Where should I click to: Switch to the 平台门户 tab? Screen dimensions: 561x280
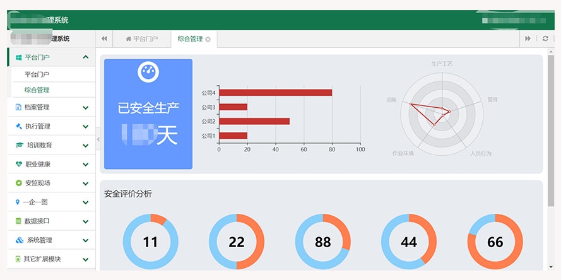141,39
